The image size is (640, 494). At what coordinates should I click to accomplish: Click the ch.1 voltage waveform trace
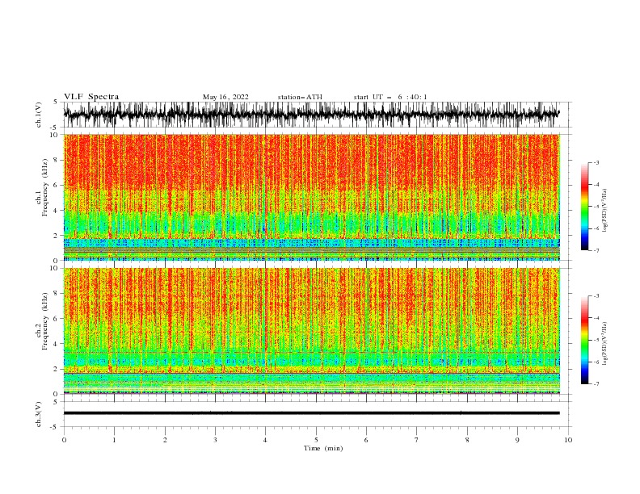(x=311, y=115)
